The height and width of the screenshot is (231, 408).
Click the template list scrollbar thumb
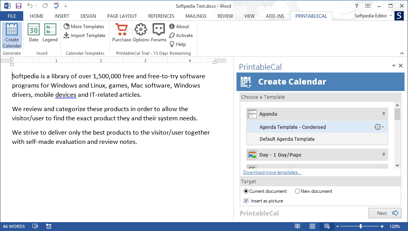pyautogui.click(x=397, y=114)
